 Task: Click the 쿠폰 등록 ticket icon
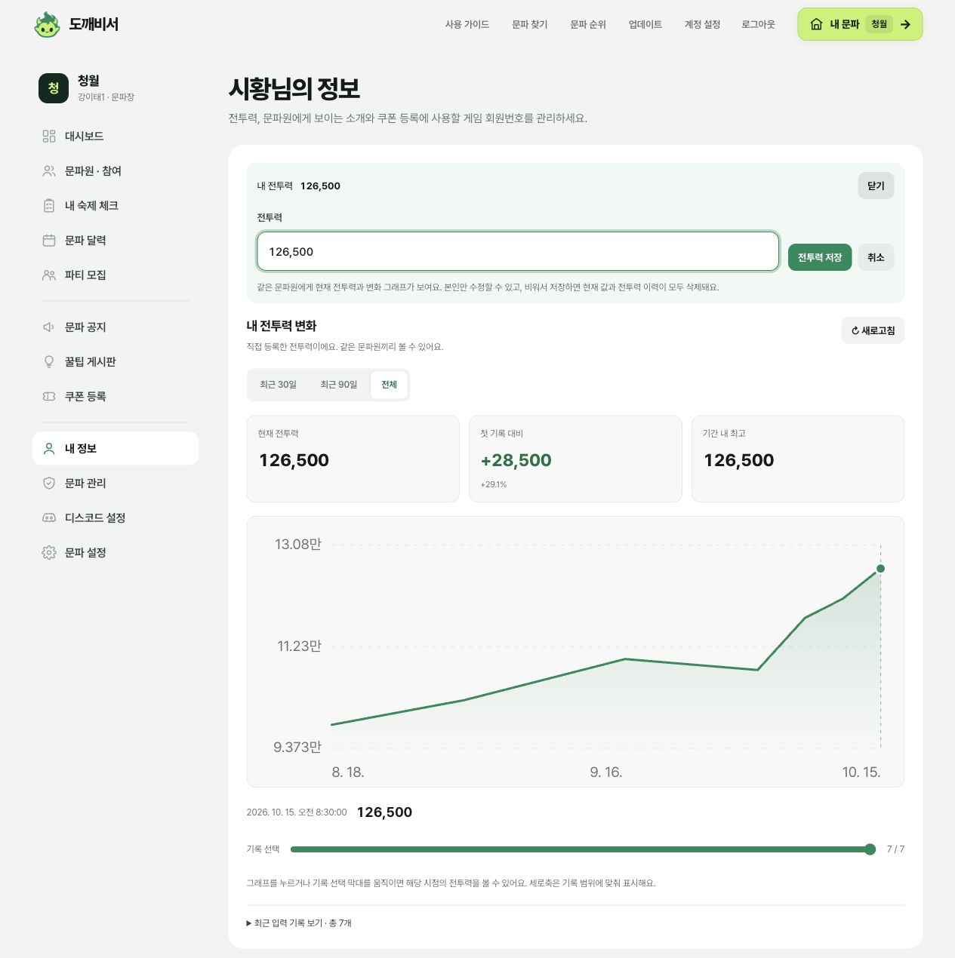point(49,396)
